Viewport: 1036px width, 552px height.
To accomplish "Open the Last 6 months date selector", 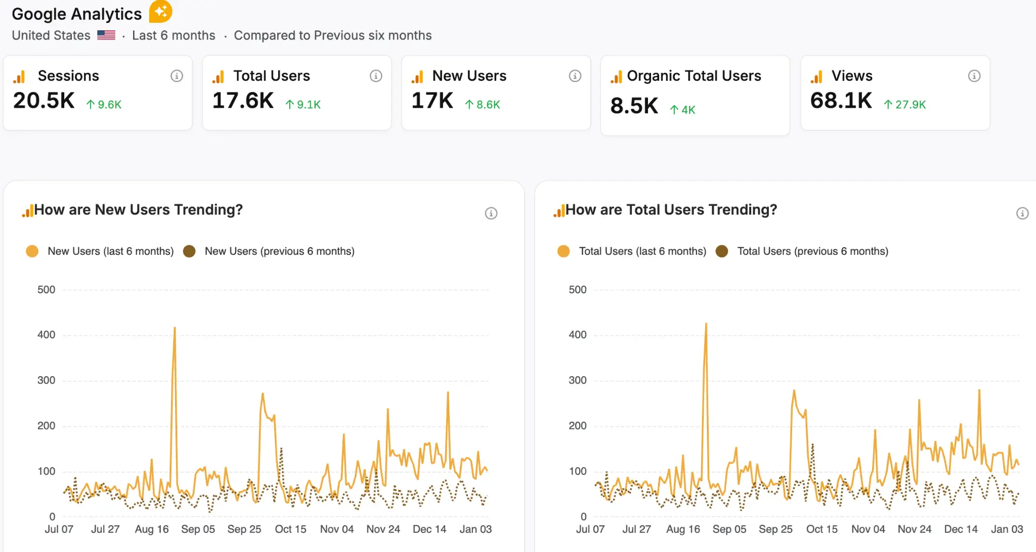I will (173, 35).
